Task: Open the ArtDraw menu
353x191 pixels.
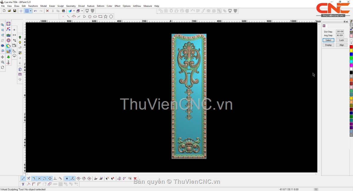Action: click(x=137, y=6)
